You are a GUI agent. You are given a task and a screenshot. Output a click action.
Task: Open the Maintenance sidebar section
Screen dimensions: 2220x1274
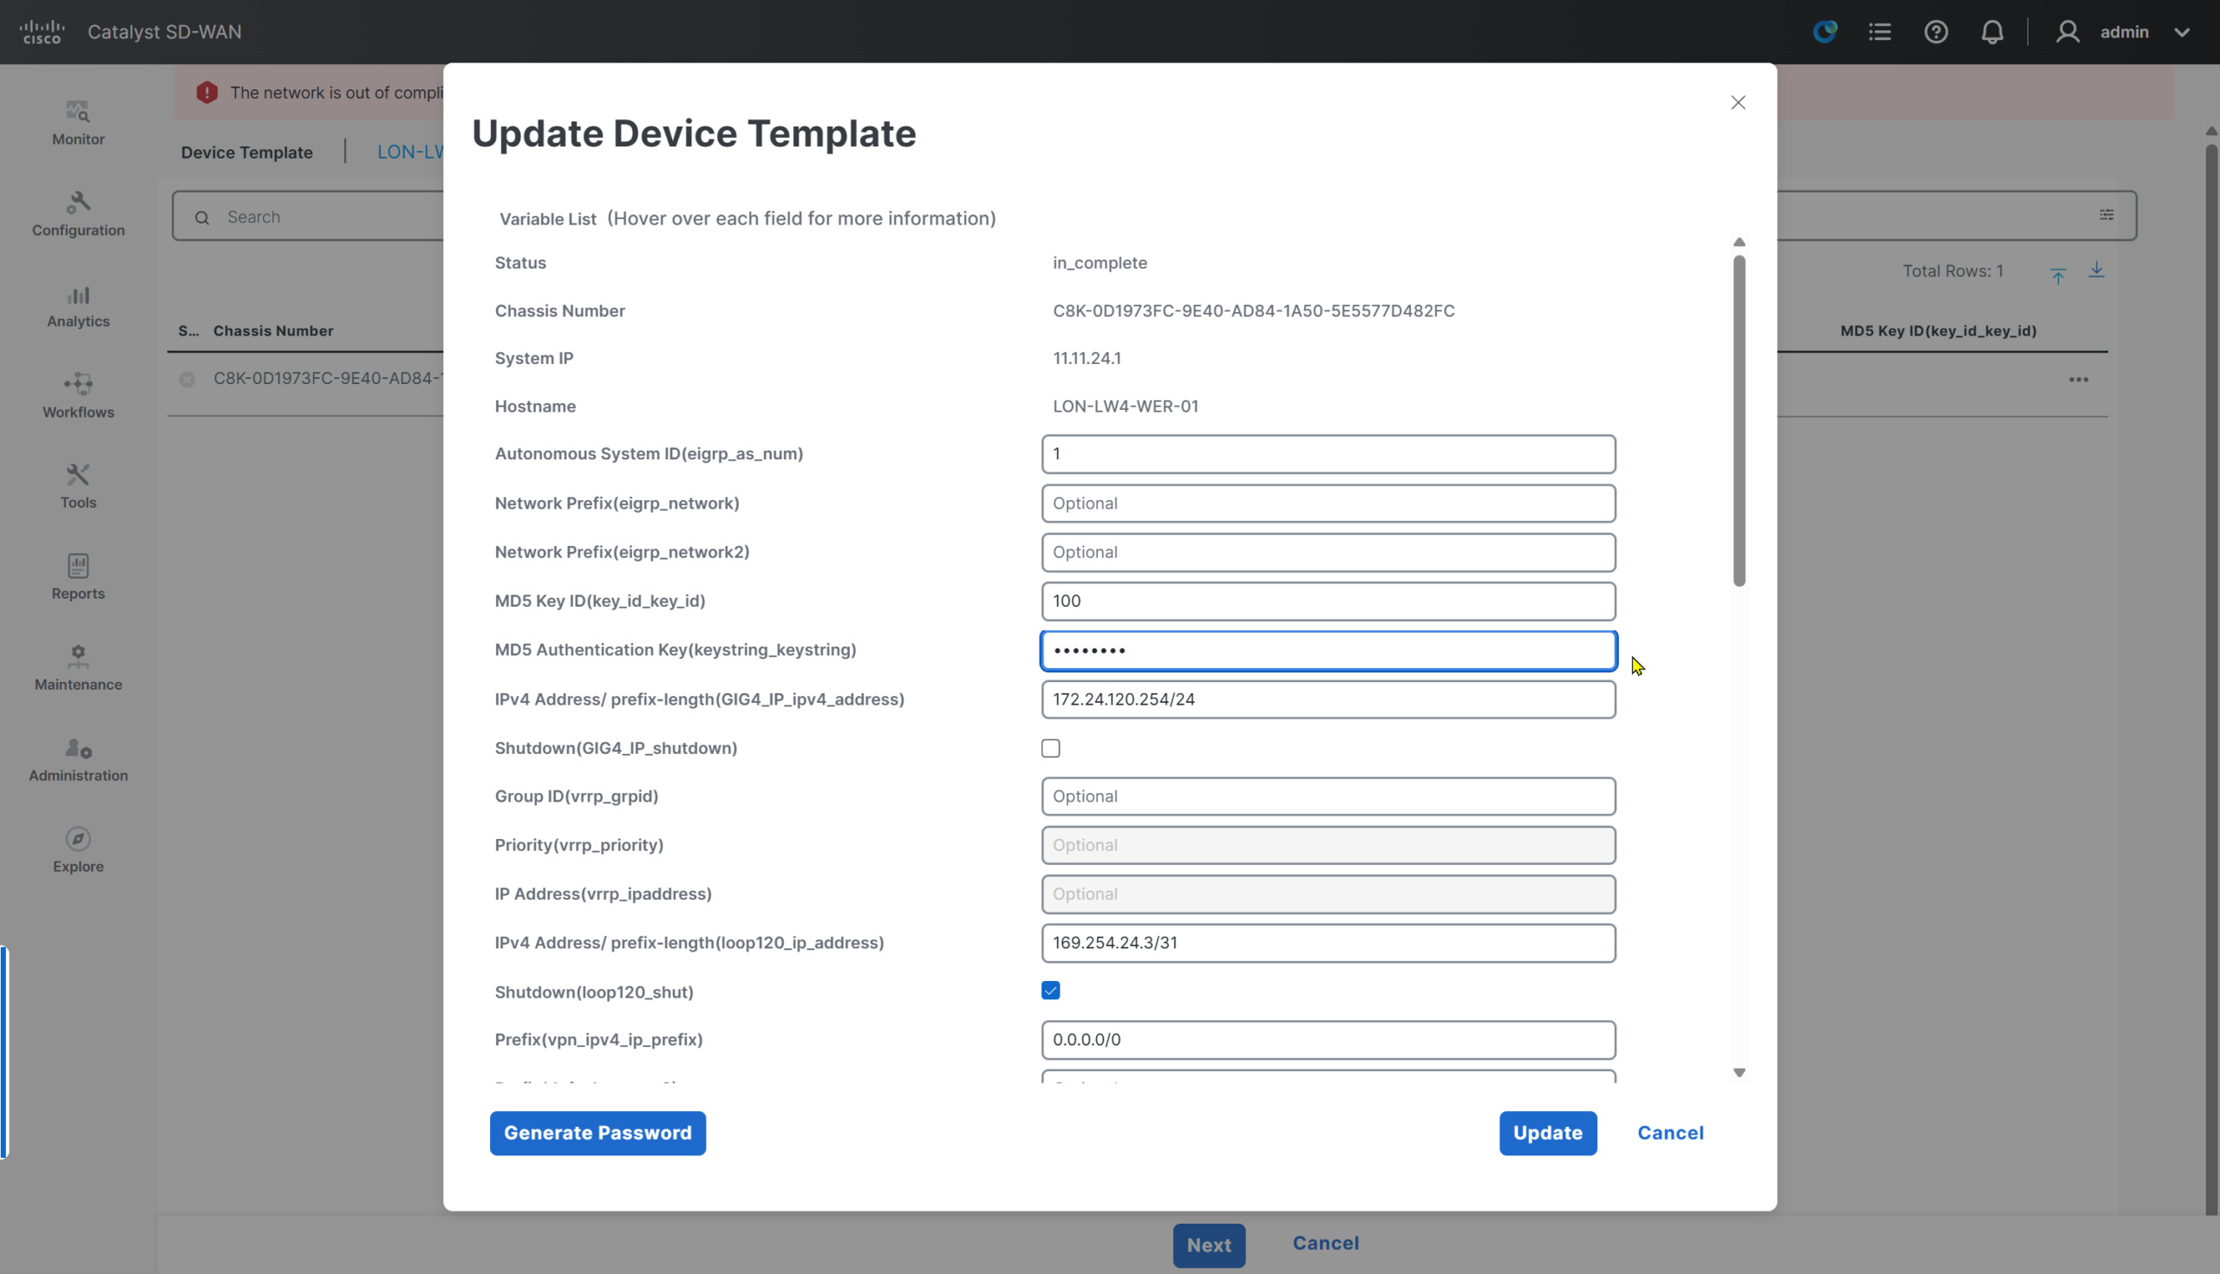[78, 668]
